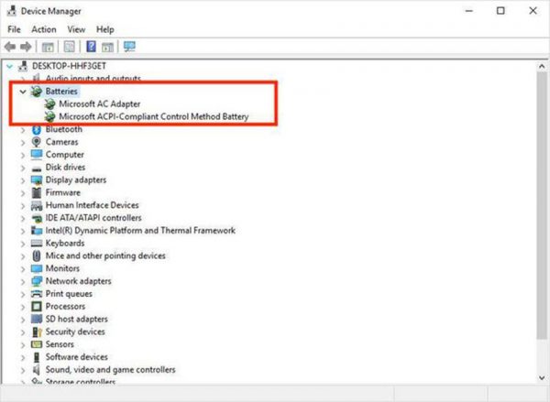This screenshot has height=402, width=550.
Task: Select the Keyboards tree item
Action: (x=65, y=243)
